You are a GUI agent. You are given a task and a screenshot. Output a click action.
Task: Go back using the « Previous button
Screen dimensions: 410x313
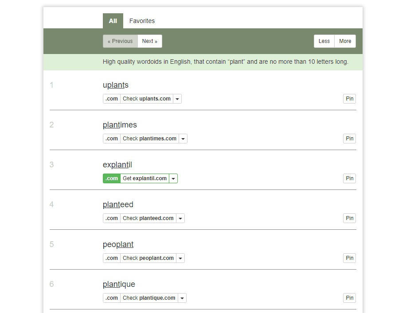click(x=120, y=41)
